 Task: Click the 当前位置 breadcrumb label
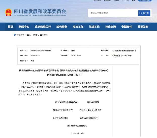21,35
